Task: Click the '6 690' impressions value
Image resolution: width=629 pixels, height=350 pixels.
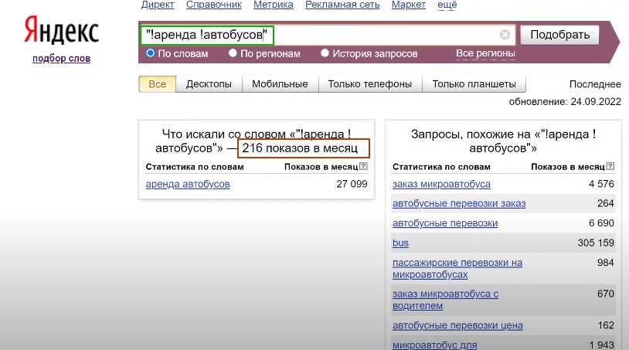Action: tap(601, 223)
